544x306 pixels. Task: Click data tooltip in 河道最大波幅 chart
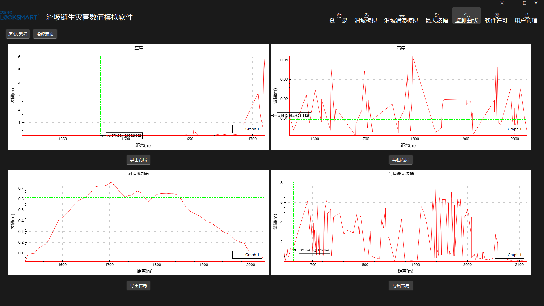click(314, 250)
